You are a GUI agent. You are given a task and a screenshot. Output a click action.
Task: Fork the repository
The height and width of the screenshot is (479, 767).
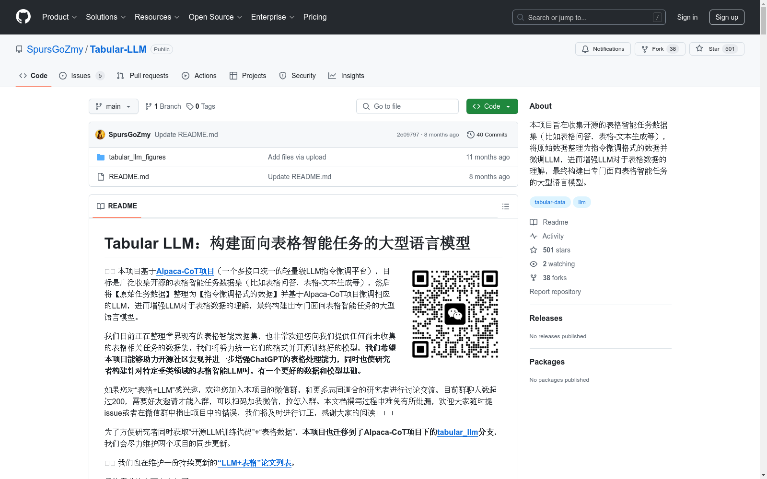(660, 49)
